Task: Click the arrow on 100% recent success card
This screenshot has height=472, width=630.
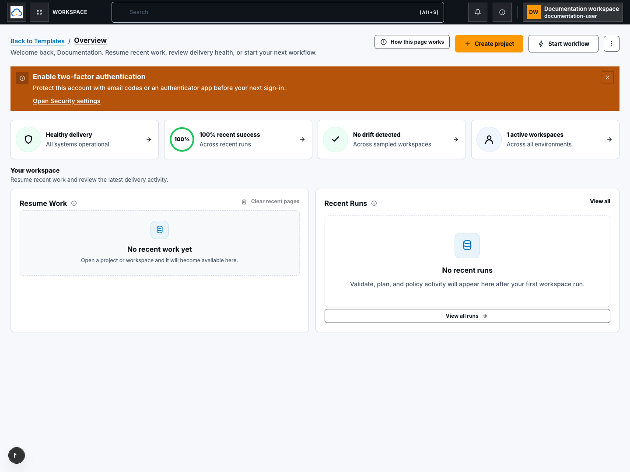Action: point(302,139)
